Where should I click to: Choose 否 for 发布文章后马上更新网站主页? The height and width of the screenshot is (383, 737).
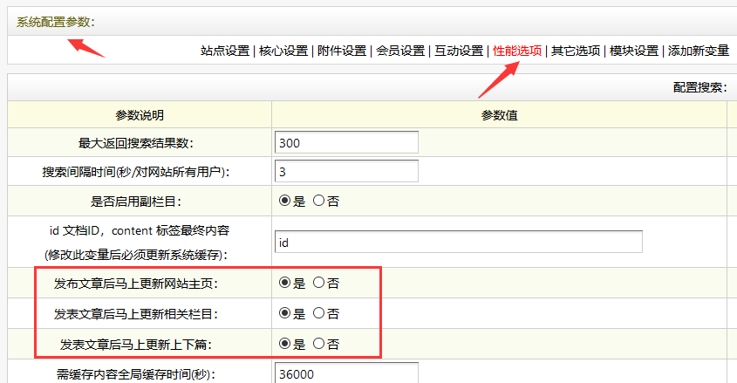click(318, 283)
